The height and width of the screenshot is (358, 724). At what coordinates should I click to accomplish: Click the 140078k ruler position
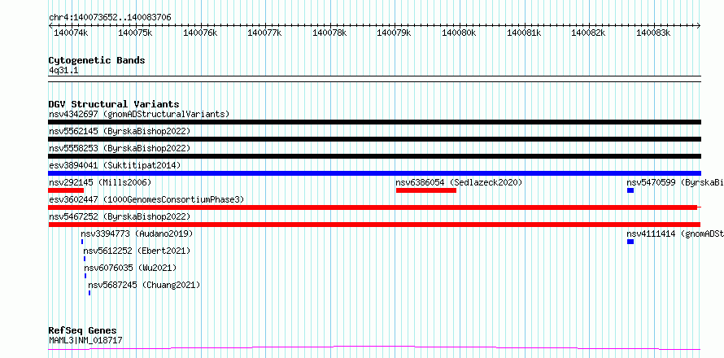pyautogui.click(x=329, y=33)
